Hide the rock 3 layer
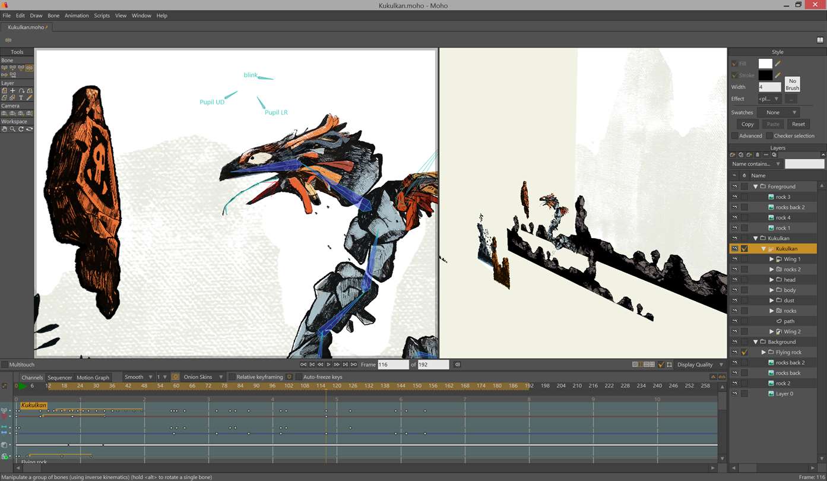 [x=734, y=197]
